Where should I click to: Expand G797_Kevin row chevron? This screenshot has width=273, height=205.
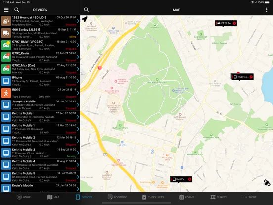tap(78, 57)
